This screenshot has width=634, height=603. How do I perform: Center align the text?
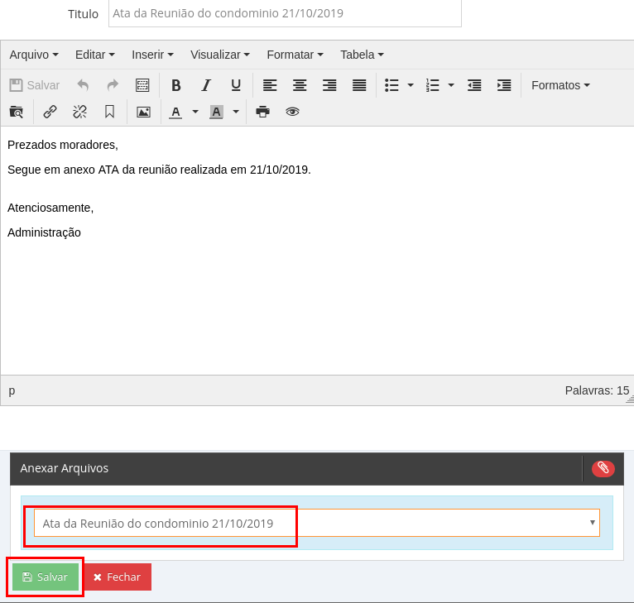coord(300,85)
